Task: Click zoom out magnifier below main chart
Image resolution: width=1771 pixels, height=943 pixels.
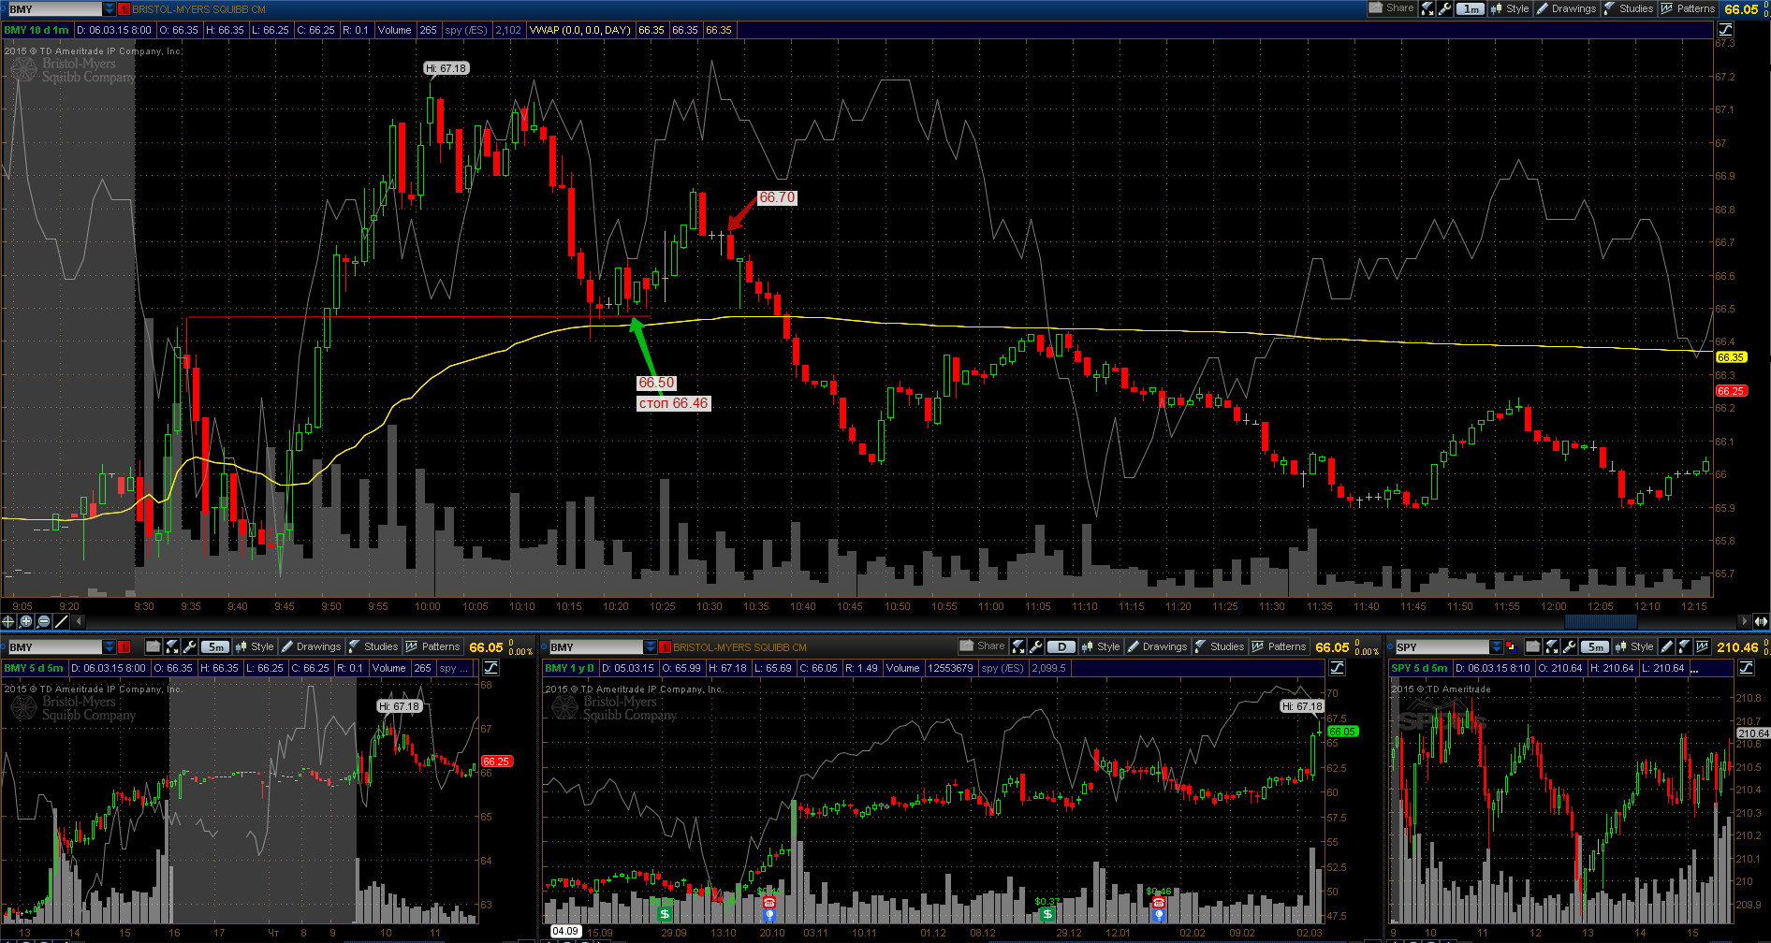Action: click(x=44, y=621)
